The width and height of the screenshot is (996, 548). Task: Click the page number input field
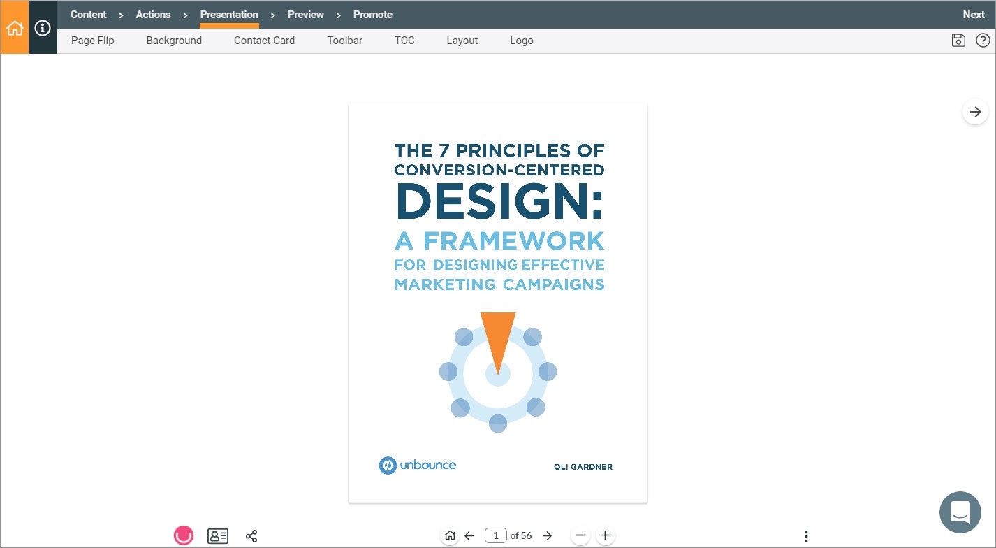click(496, 535)
